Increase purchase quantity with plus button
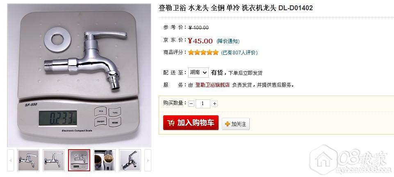394x177 pixels. click(x=214, y=103)
